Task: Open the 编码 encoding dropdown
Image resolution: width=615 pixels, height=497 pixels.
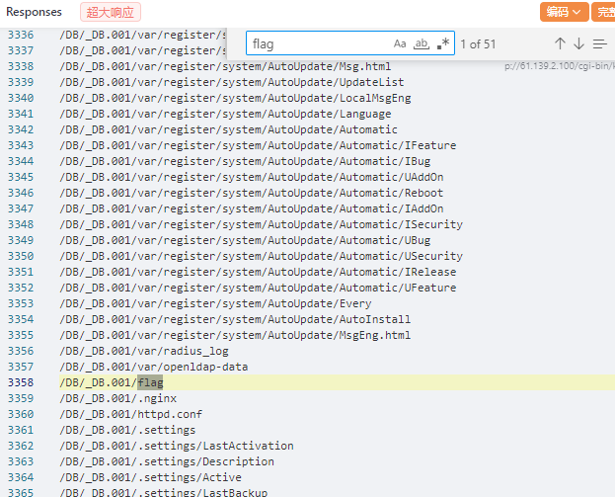Action: (x=564, y=12)
